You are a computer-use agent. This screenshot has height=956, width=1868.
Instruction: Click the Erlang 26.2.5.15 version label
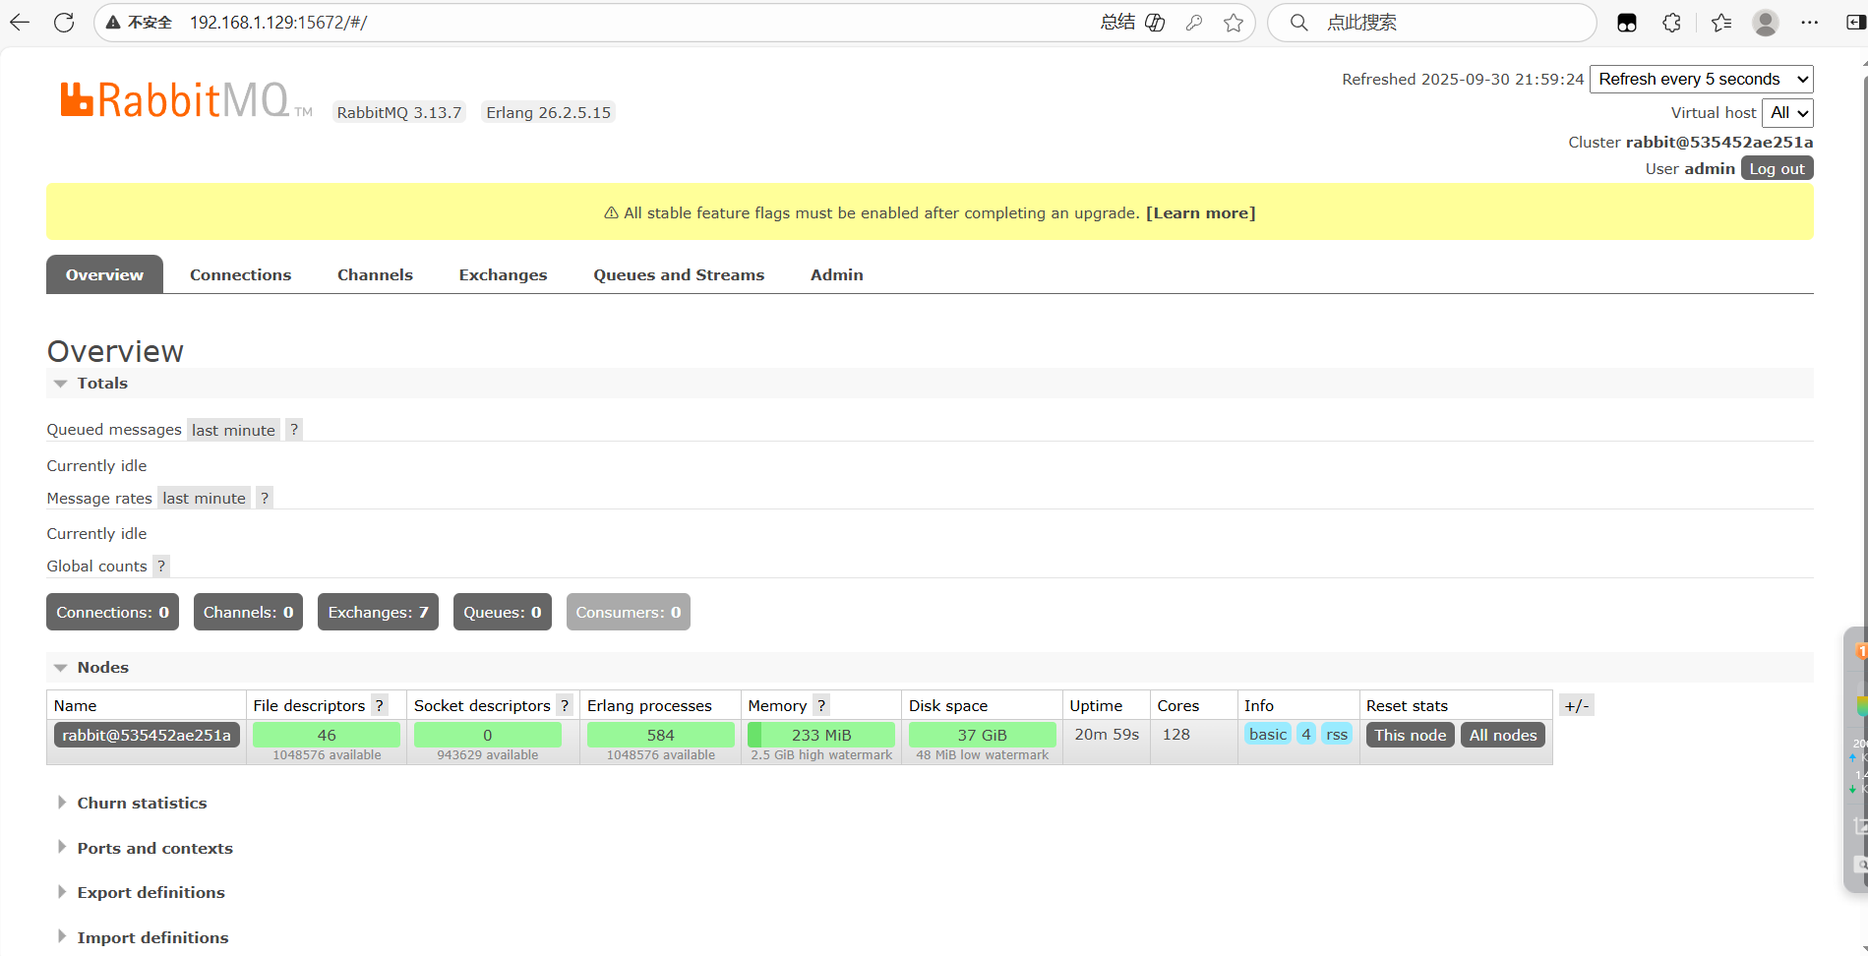548,112
